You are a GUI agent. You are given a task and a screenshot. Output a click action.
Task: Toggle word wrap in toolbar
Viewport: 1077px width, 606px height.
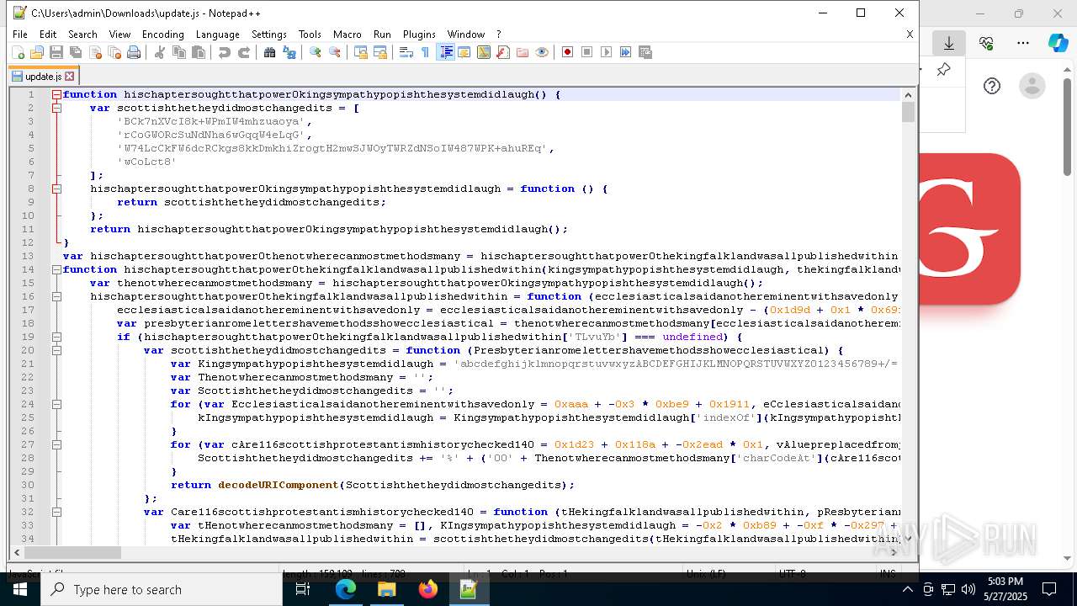click(x=406, y=52)
